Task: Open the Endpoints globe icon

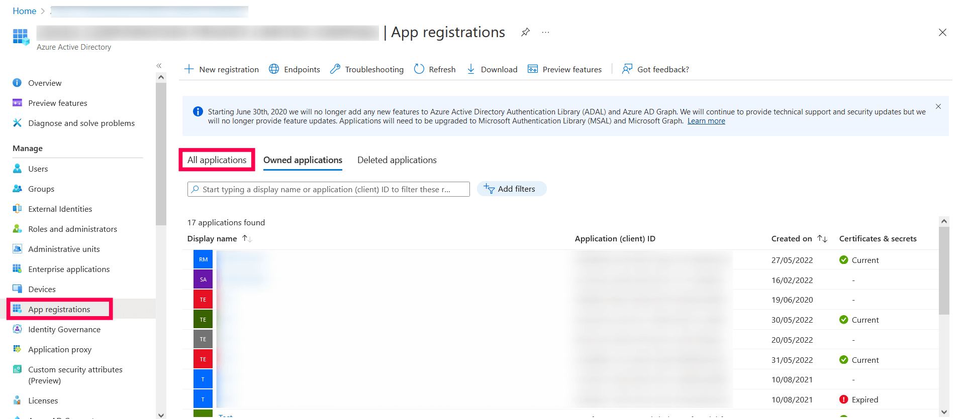Action: tap(274, 69)
